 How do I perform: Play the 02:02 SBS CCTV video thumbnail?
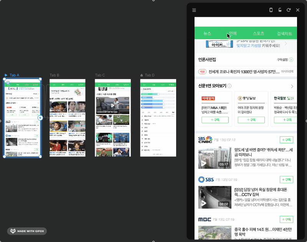(x=215, y=197)
